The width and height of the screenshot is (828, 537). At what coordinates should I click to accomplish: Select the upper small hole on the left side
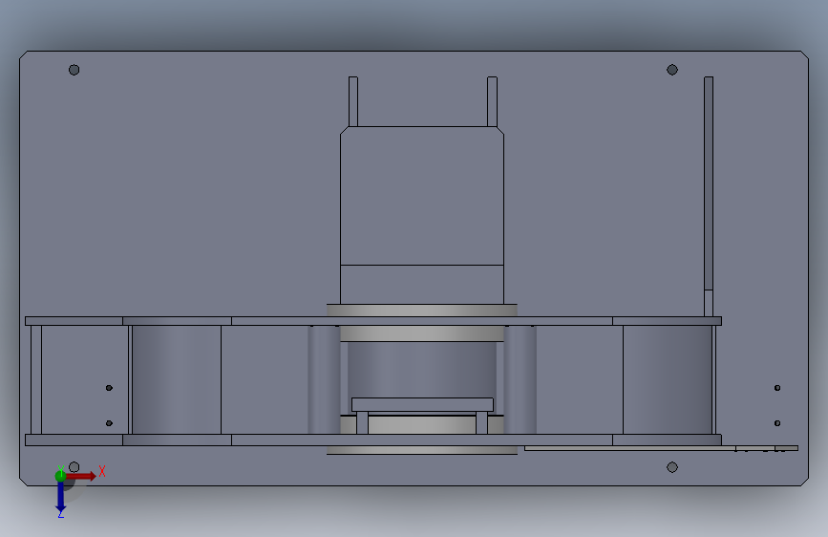point(109,388)
